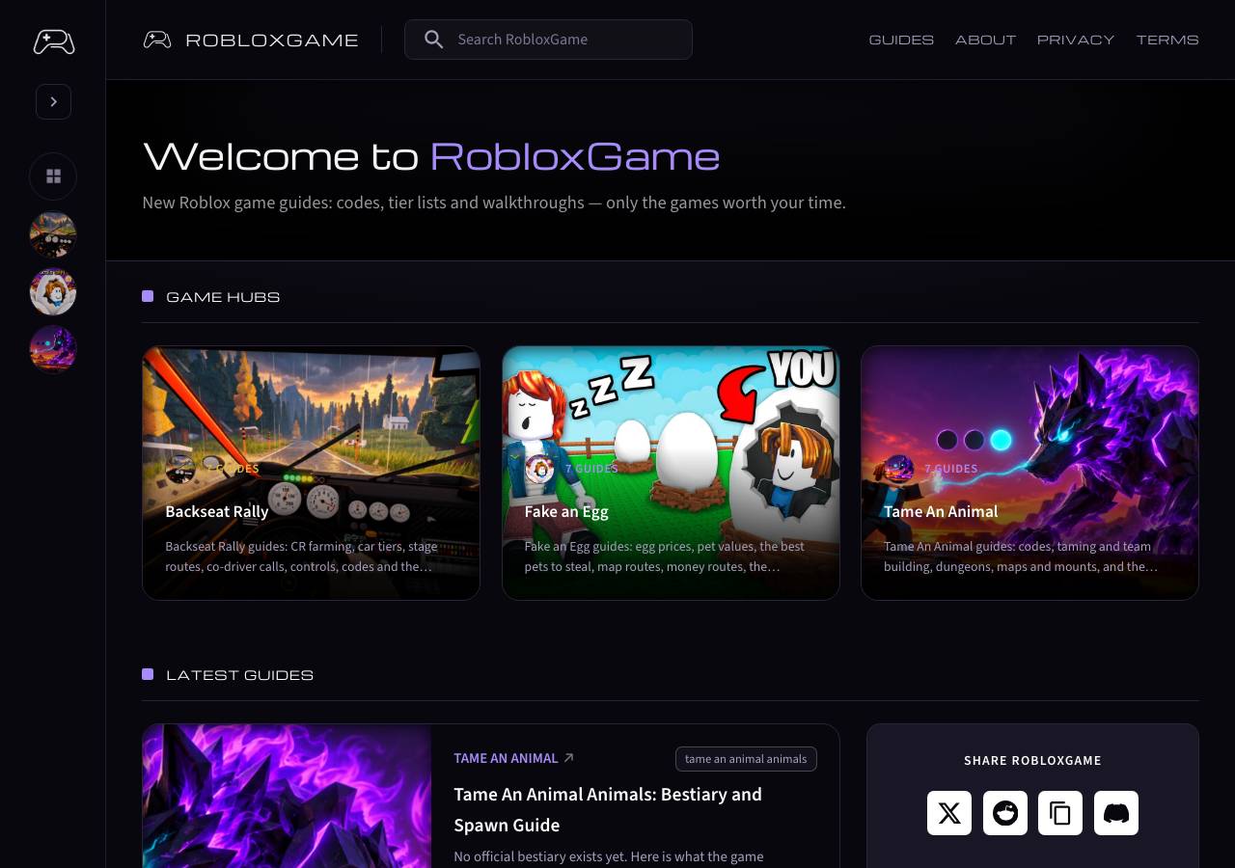The image size is (1235, 868).
Task: Open the Fake an Egg card title
Action: click(x=566, y=511)
